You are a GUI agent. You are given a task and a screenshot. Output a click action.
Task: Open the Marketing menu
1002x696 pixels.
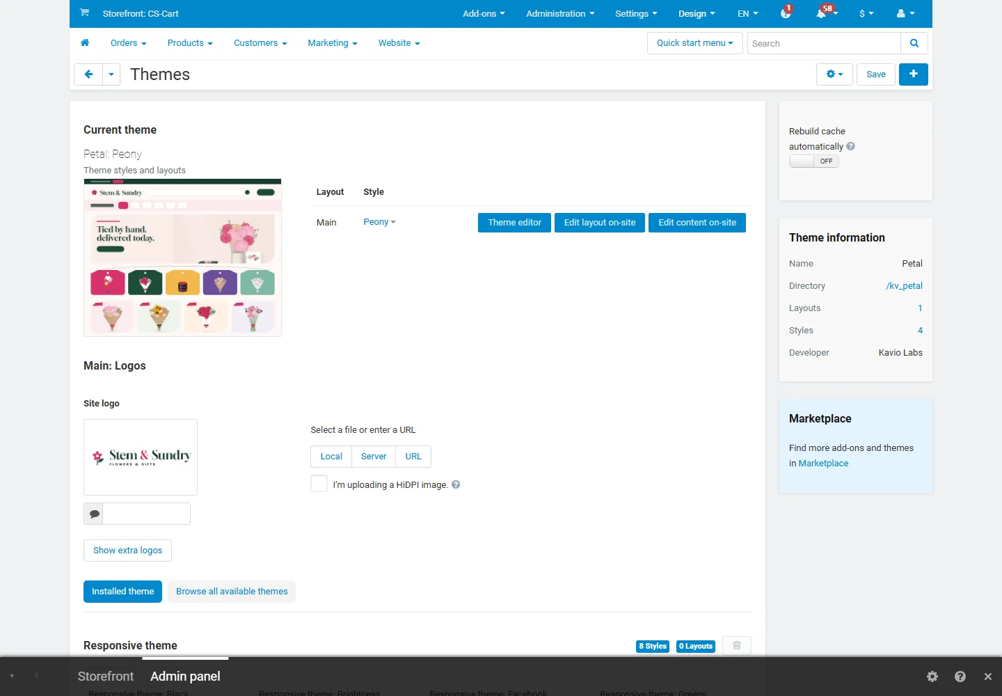pyautogui.click(x=333, y=43)
